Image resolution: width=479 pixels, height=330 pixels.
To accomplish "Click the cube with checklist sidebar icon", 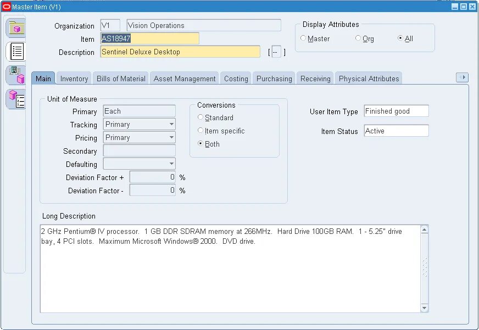I will pyautogui.click(x=16, y=99).
